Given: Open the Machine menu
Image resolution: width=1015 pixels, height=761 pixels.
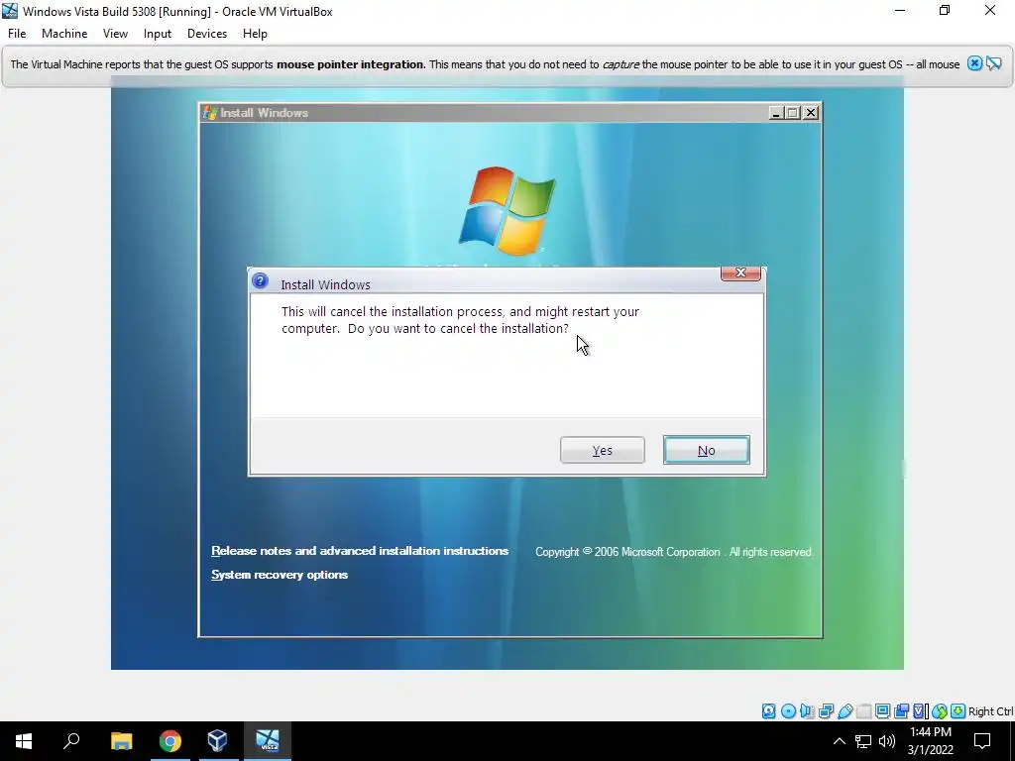Looking at the screenshot, I should coord(64,34).
